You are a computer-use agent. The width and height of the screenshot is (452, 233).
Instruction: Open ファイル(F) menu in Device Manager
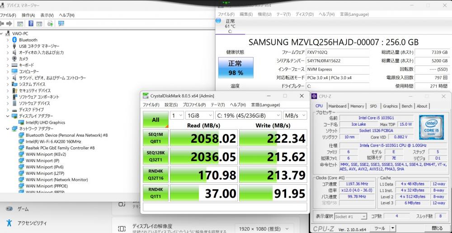(8, 15)
